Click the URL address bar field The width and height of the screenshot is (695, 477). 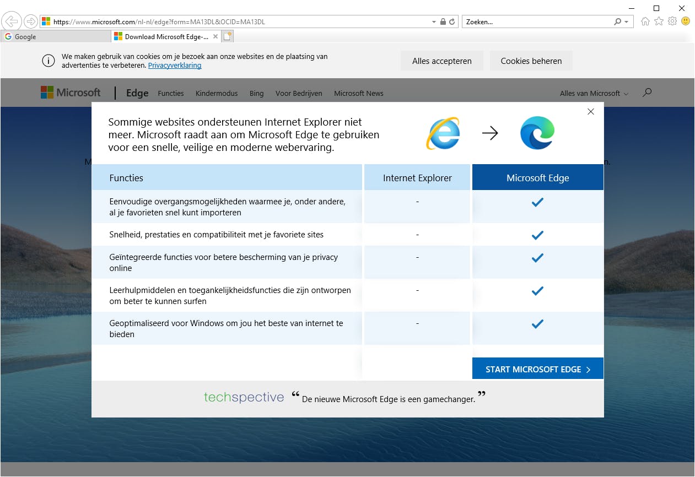(x=241, y=22)
